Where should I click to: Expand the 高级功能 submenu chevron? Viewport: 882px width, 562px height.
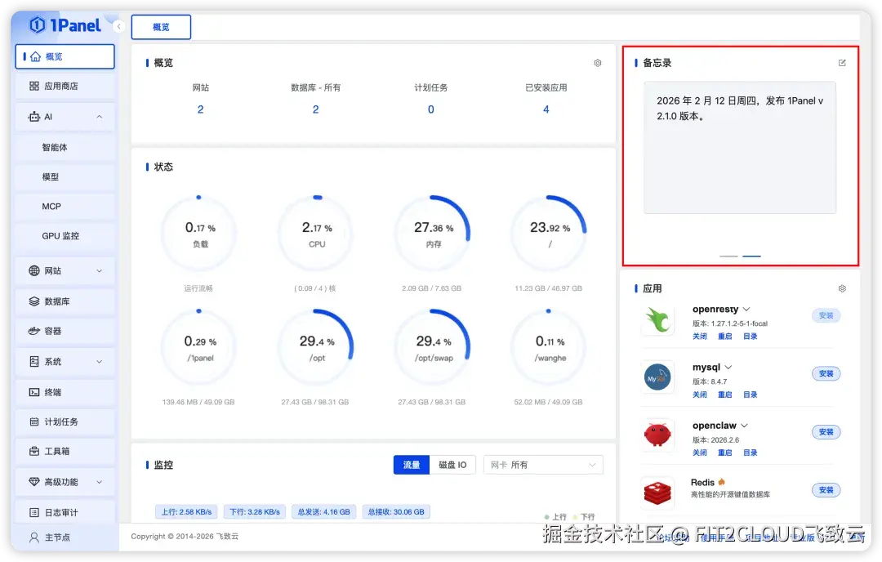100,482
